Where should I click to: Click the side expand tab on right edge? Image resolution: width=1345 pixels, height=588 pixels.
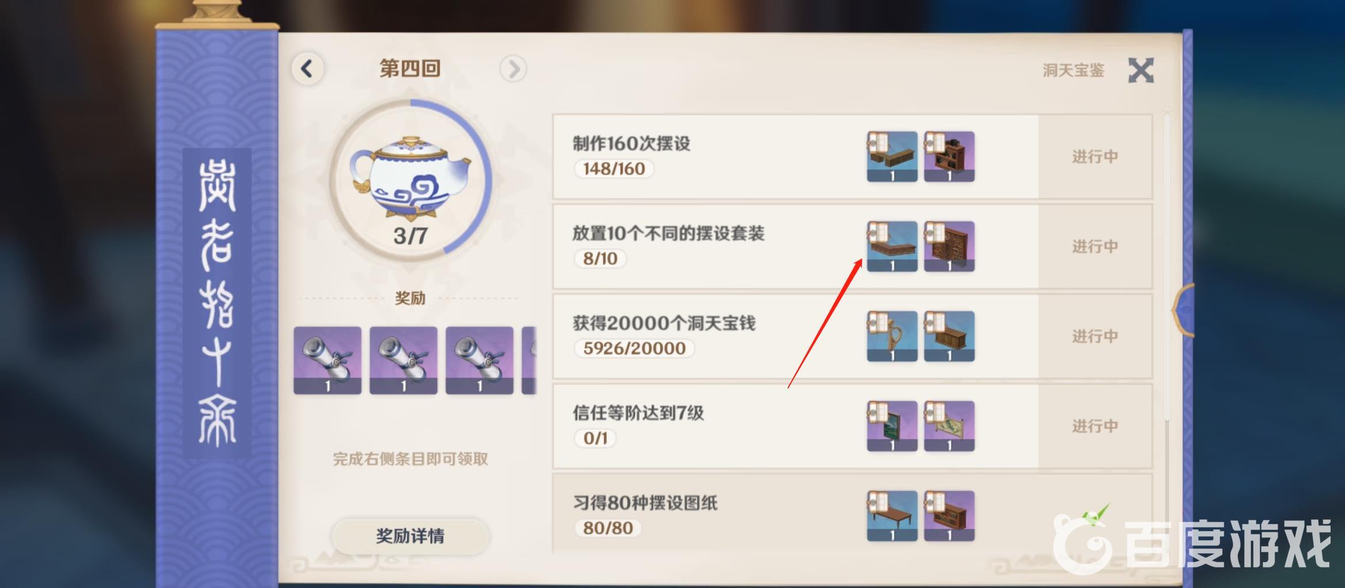[1184, 310]
